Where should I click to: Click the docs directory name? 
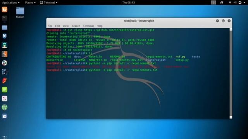pyautogui.click(x=77, y=57)
